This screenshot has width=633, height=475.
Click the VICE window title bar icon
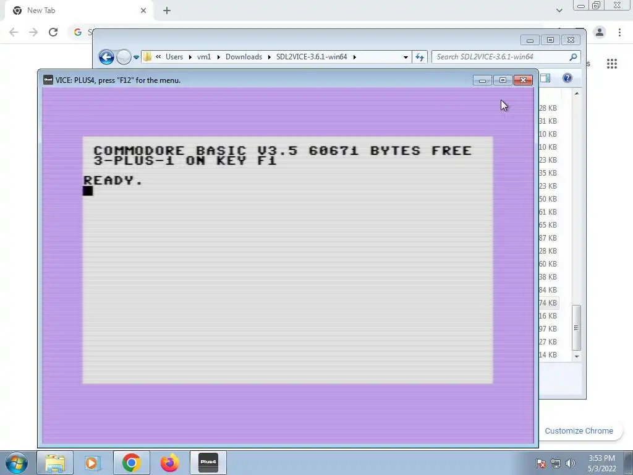click(x=48, y=80)
